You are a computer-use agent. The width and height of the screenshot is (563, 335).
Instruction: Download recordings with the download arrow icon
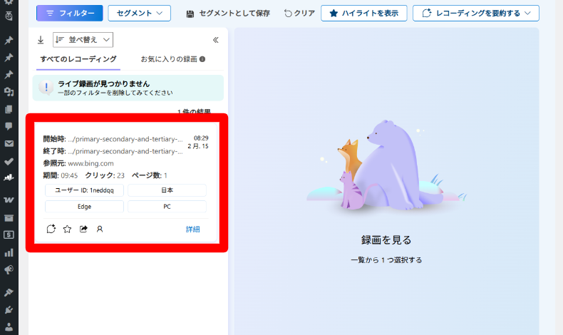41,40
